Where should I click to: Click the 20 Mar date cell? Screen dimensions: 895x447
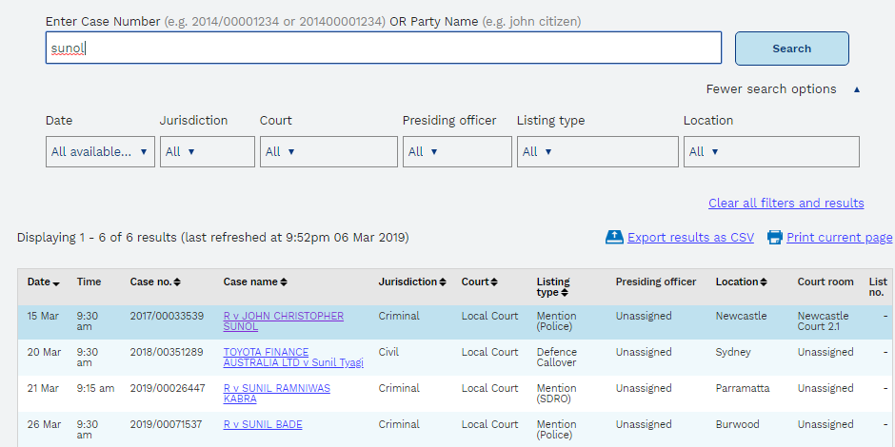[44, 352]
